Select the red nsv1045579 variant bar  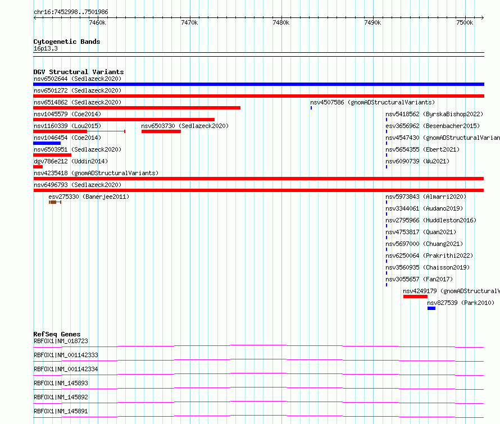124,120
